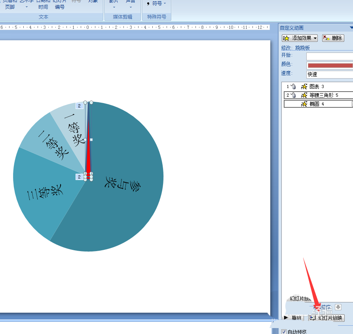
Task: Click the 添加效果 star icon
Action: [286, 38]
